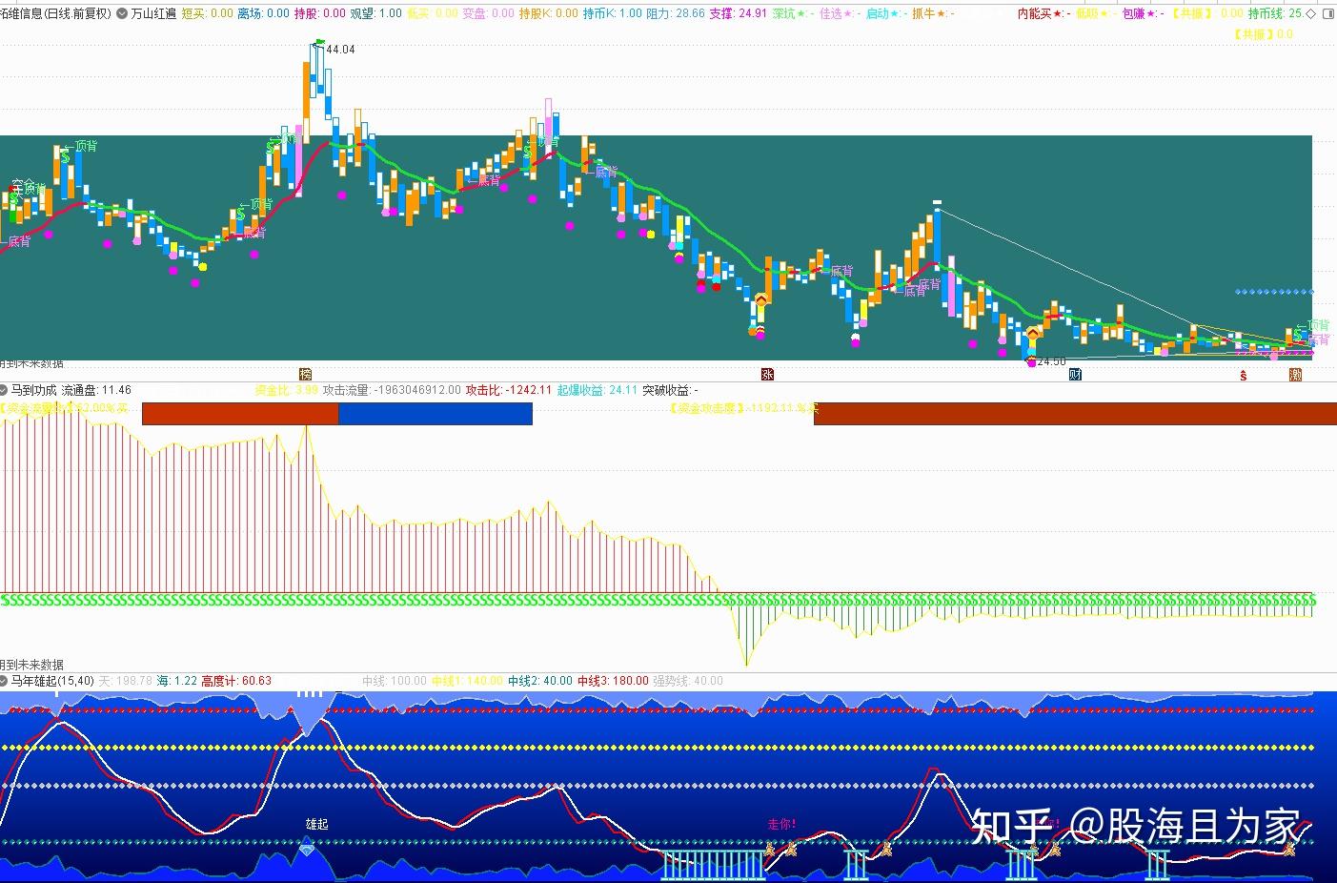Image resolution: width=1337 pixels, height=883 pixels.
Task: Click the 持币K 1.00 value
Action: pos(612,13)
